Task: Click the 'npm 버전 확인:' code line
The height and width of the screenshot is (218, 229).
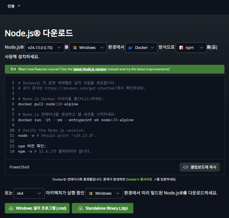Action: (32, 146)
